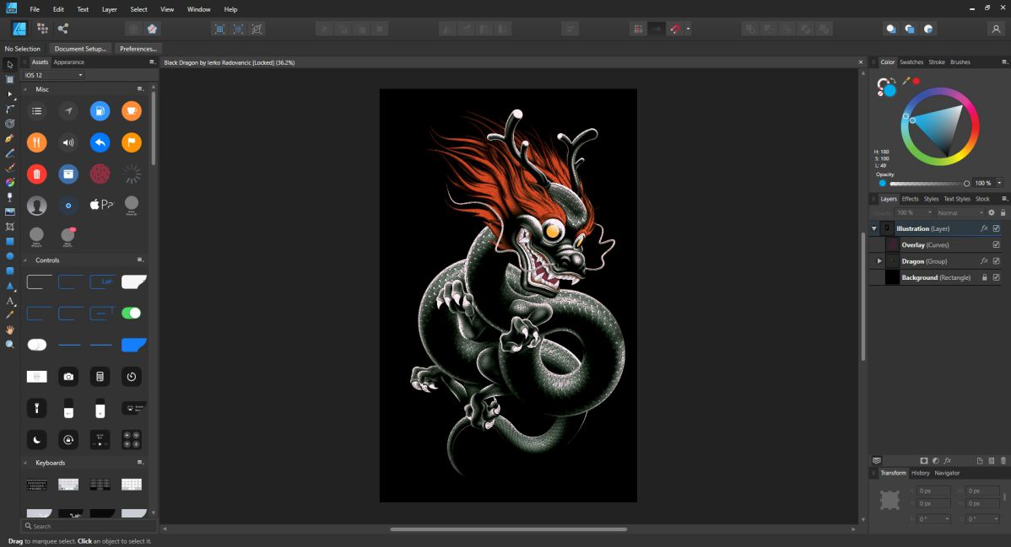
Task: Open the Normal blend mode dropdown
Action: click(x=960, y=212)
